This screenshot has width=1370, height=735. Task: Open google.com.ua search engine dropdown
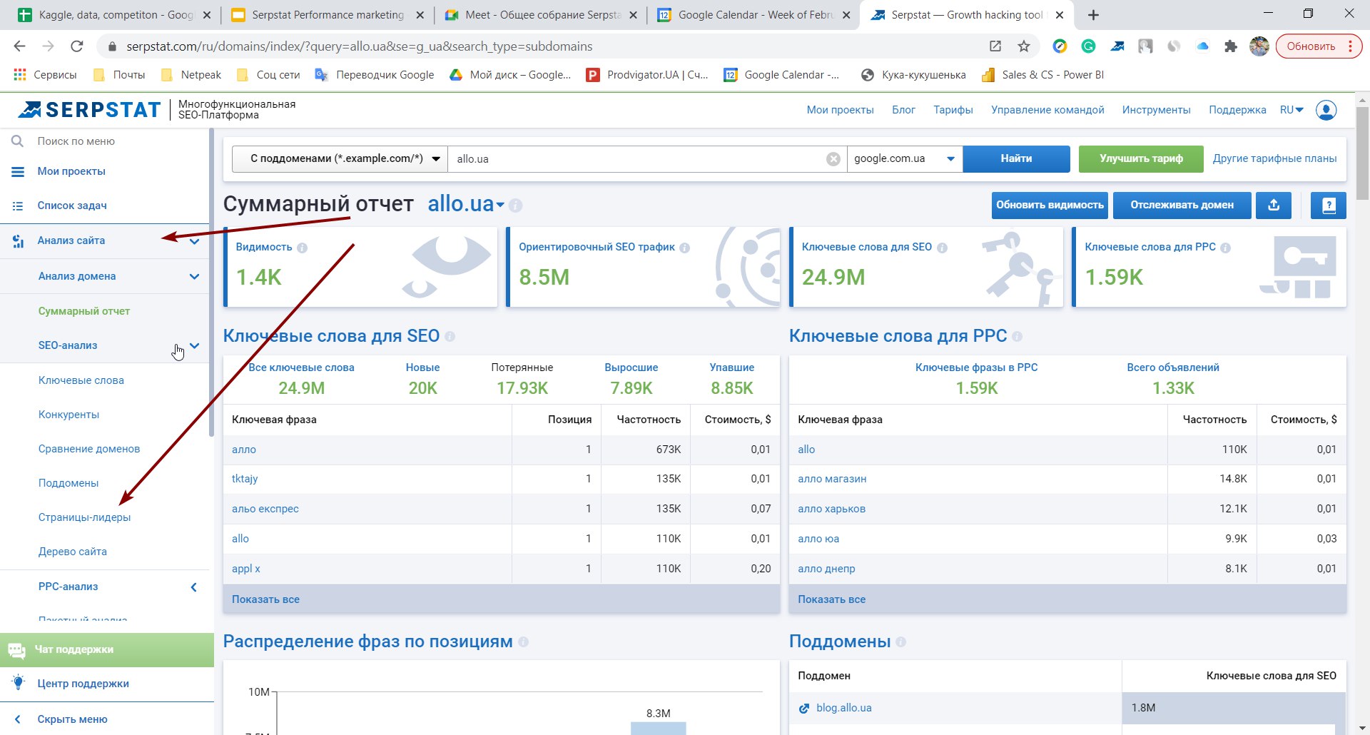[x=904, y=159]
